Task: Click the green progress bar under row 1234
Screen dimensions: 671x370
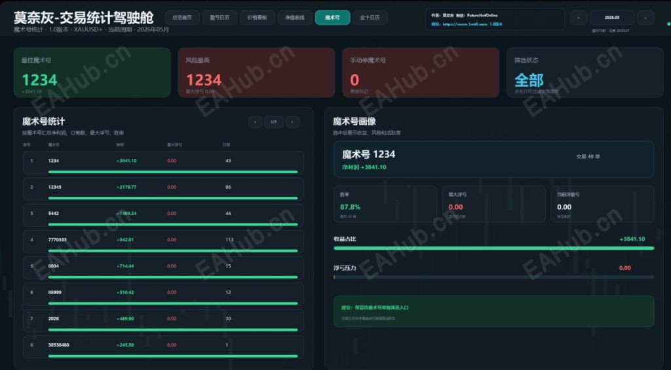Action: (x=173, y=171)
